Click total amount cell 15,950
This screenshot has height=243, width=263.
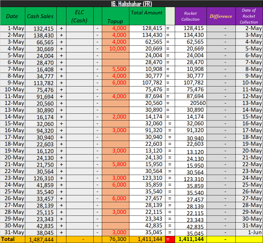[147, 164]
